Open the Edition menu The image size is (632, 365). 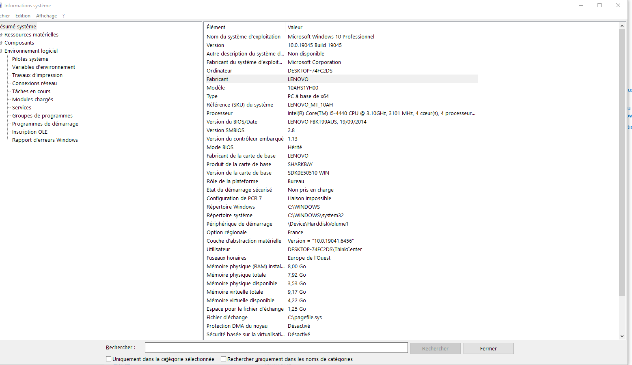(x=23, y=16)
